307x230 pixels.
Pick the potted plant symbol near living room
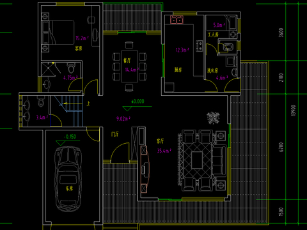coord(213,118)
